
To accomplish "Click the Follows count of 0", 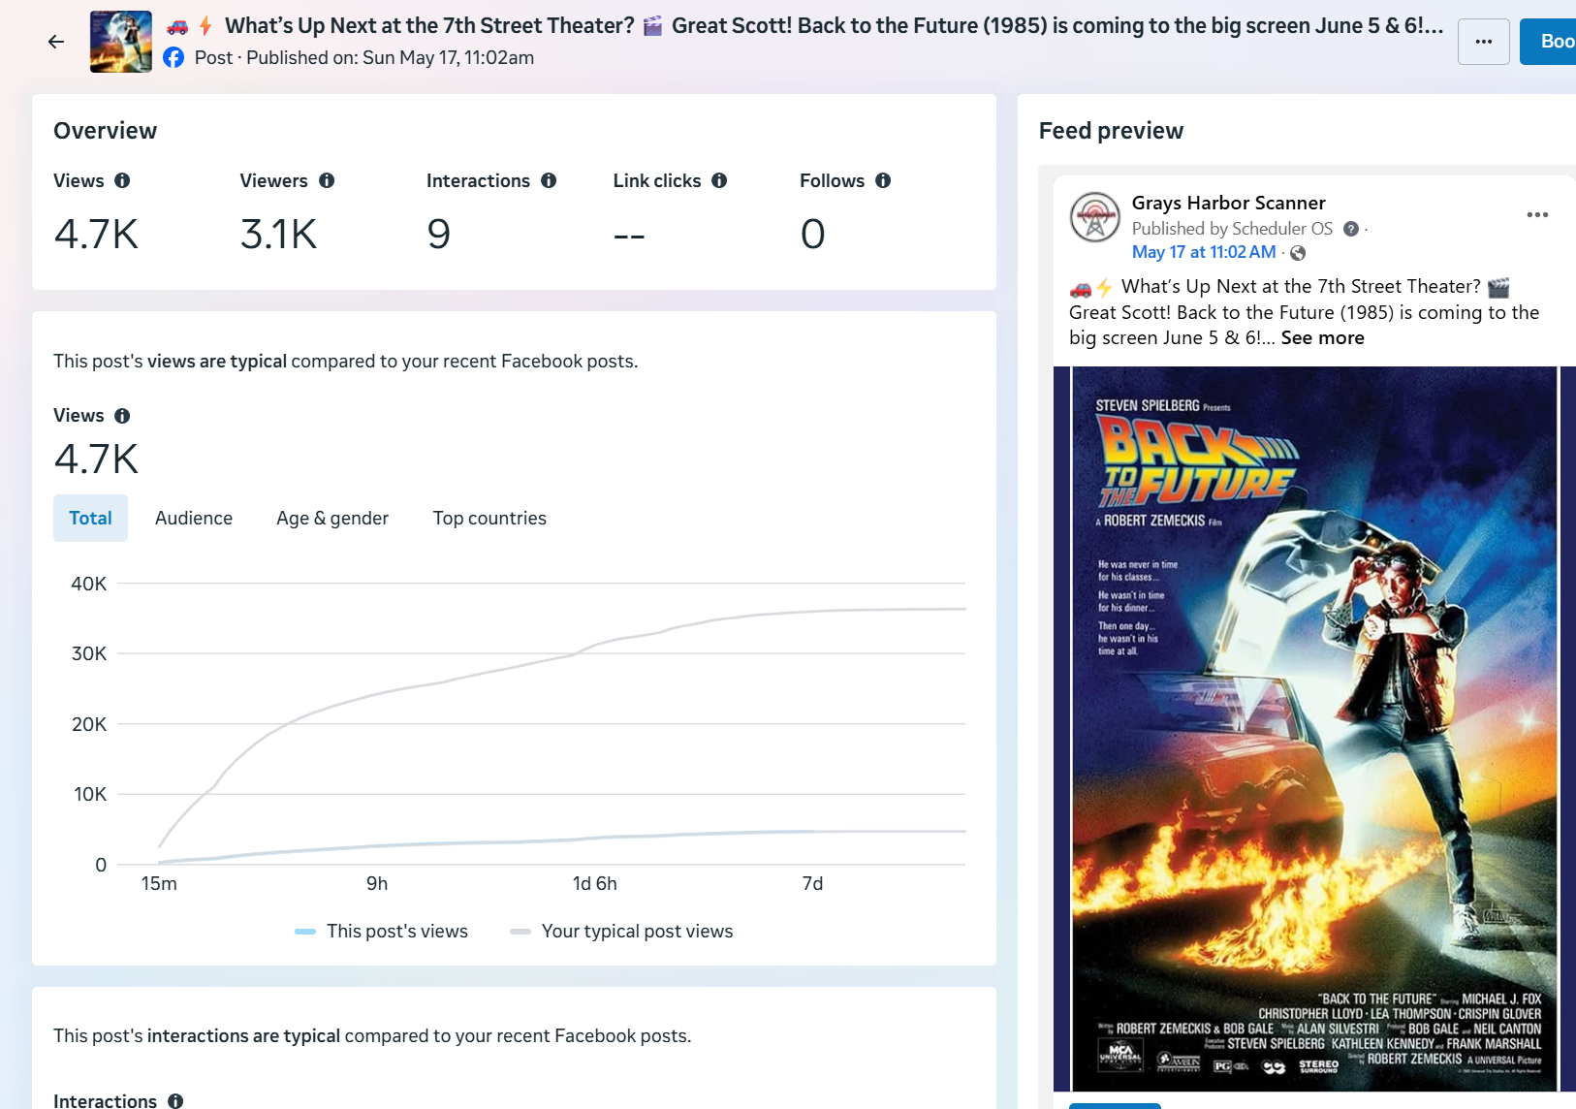I will tap(813, 235).
